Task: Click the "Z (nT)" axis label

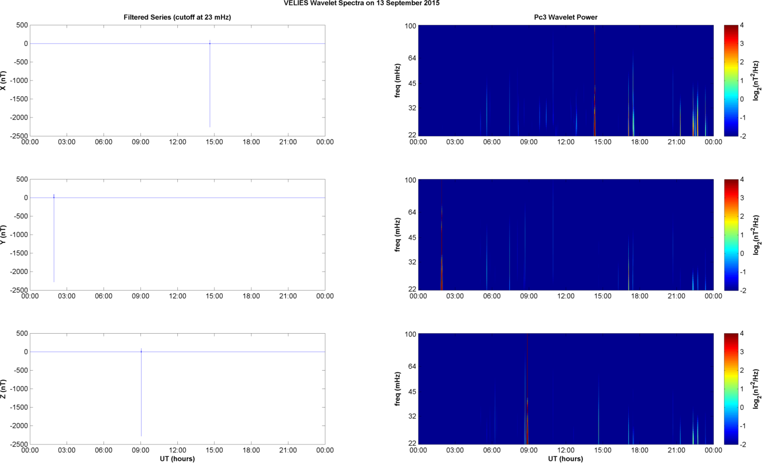Action: coord(4,389)
